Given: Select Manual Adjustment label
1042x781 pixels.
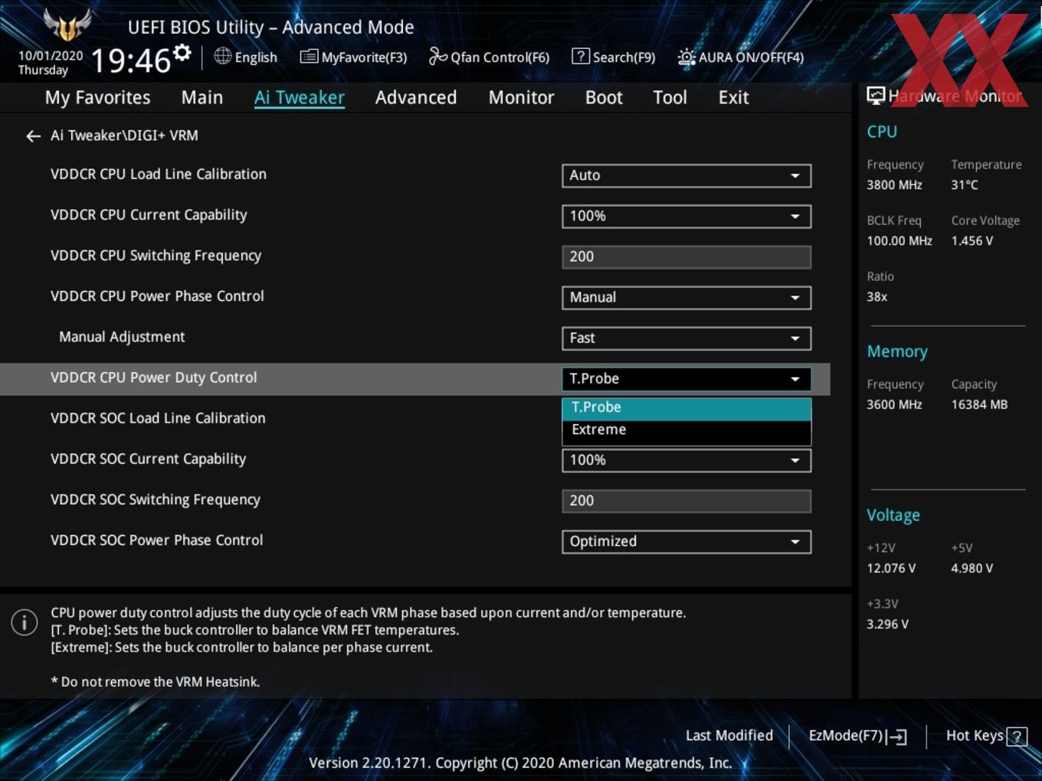Looking at the screenshot, I should [x=122, y=337].
